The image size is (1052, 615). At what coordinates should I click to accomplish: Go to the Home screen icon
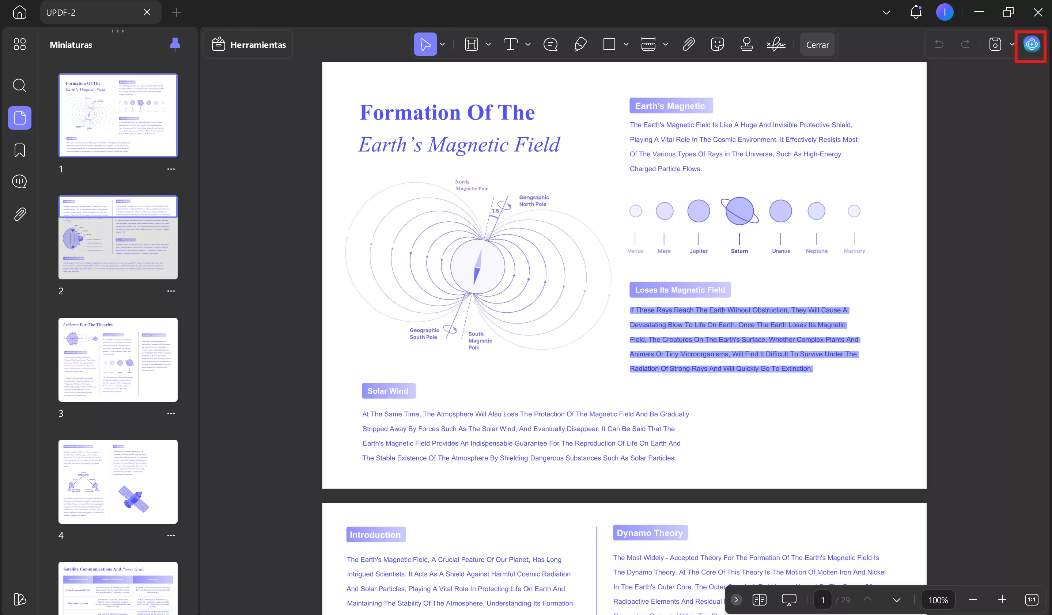click(x=20, y=12)
